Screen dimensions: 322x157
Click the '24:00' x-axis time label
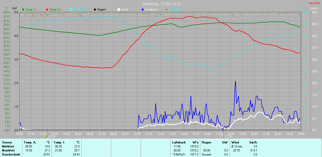pos(301,134)
